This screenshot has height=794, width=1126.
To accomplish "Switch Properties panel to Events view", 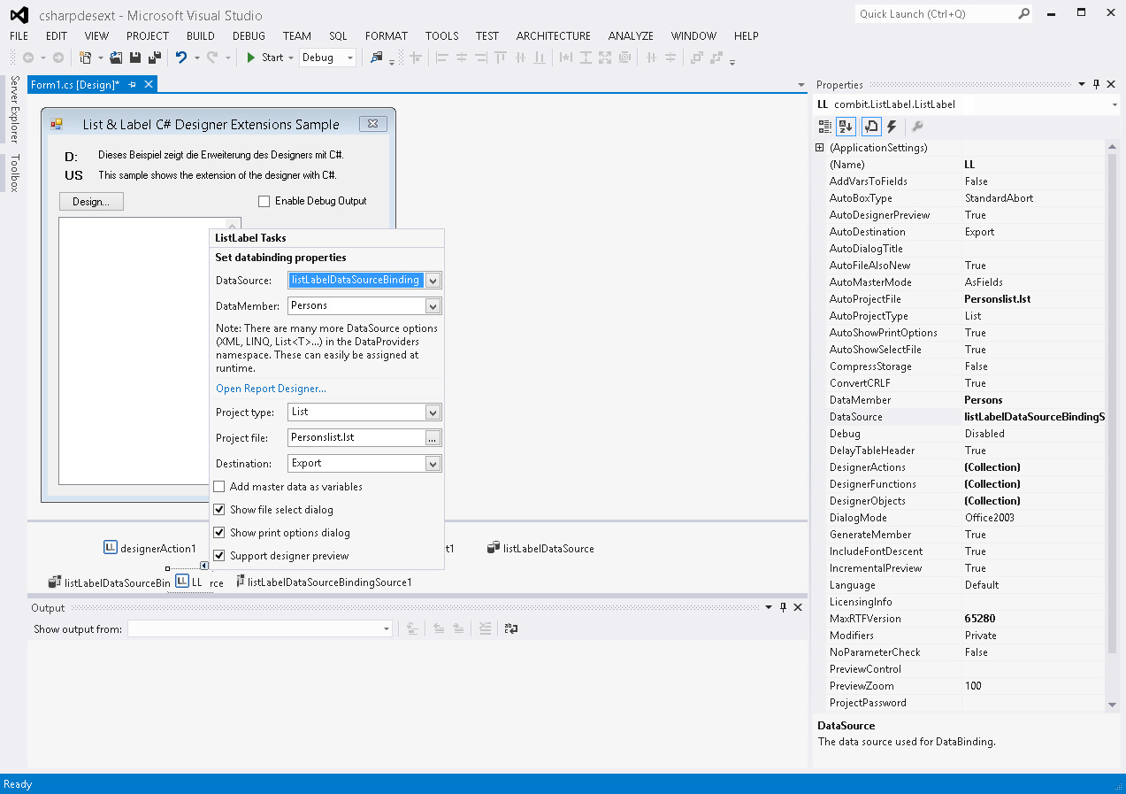I will (891, 126).
